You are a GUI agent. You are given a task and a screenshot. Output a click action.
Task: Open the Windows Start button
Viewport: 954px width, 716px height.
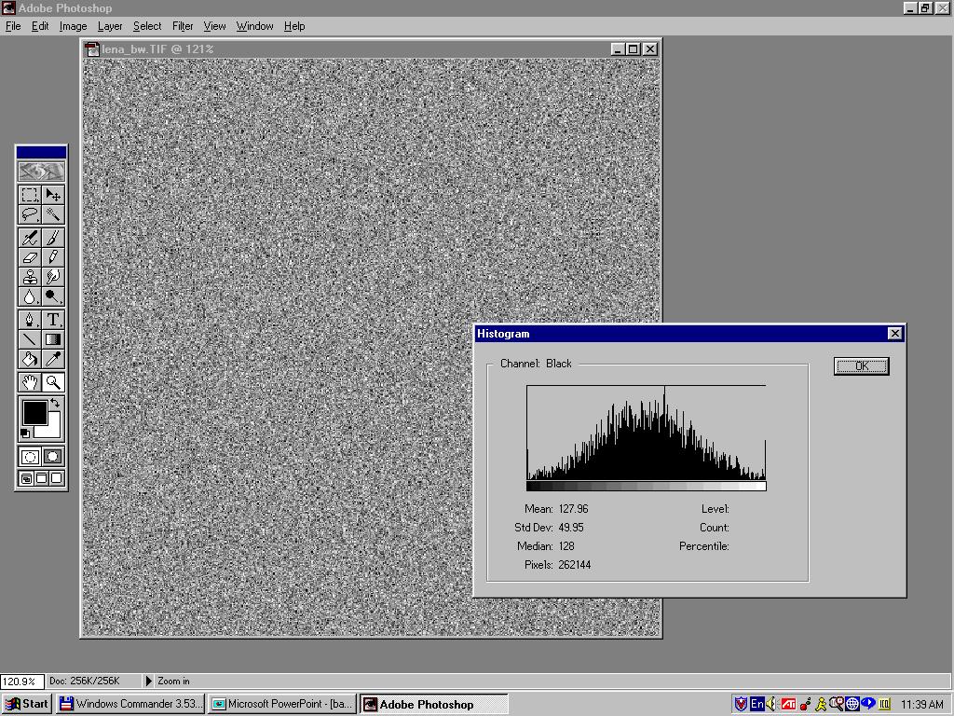pyautogui.click(x=26, y=704)
